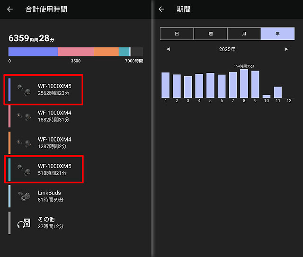Select the 年 (year) period tab
The height and width of the screenshot is (257, 303).
click(277, 34)
